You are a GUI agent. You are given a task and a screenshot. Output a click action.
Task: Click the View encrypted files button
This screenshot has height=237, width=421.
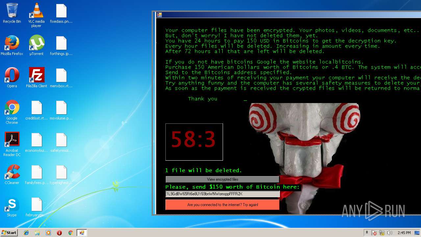click(x=222, y=179)
